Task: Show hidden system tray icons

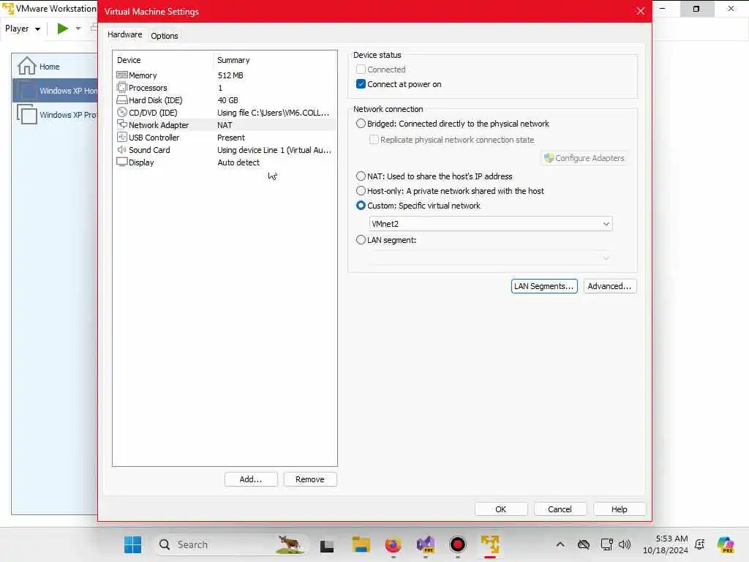Action: point(560,544)
